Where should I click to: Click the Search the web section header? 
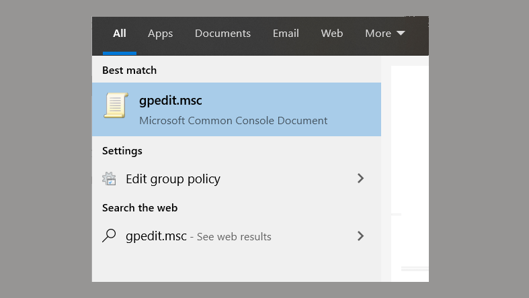click(x=139, y=208)
